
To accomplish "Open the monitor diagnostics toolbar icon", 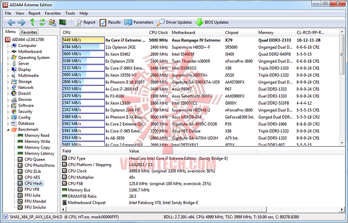I will 63,22.
